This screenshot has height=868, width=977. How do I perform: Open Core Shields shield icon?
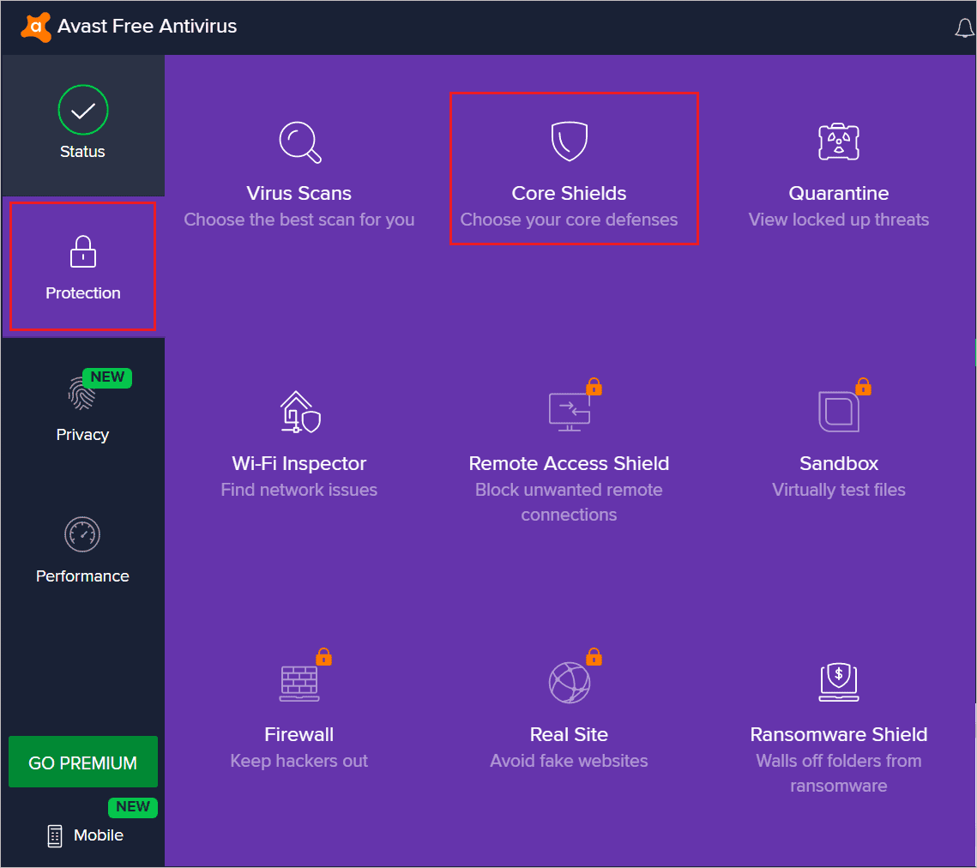tap(569, 141)
